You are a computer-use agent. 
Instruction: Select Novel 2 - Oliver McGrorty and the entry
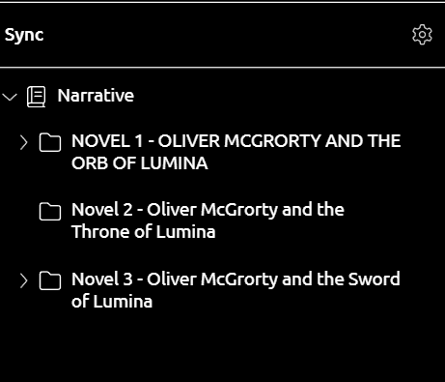click(x=208, y=210)
